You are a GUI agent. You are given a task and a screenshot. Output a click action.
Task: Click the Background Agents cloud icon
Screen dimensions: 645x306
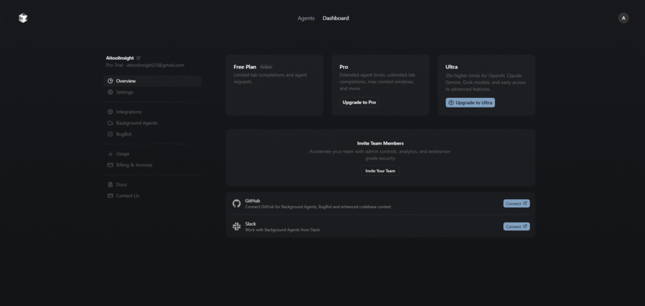click(110, 123)
